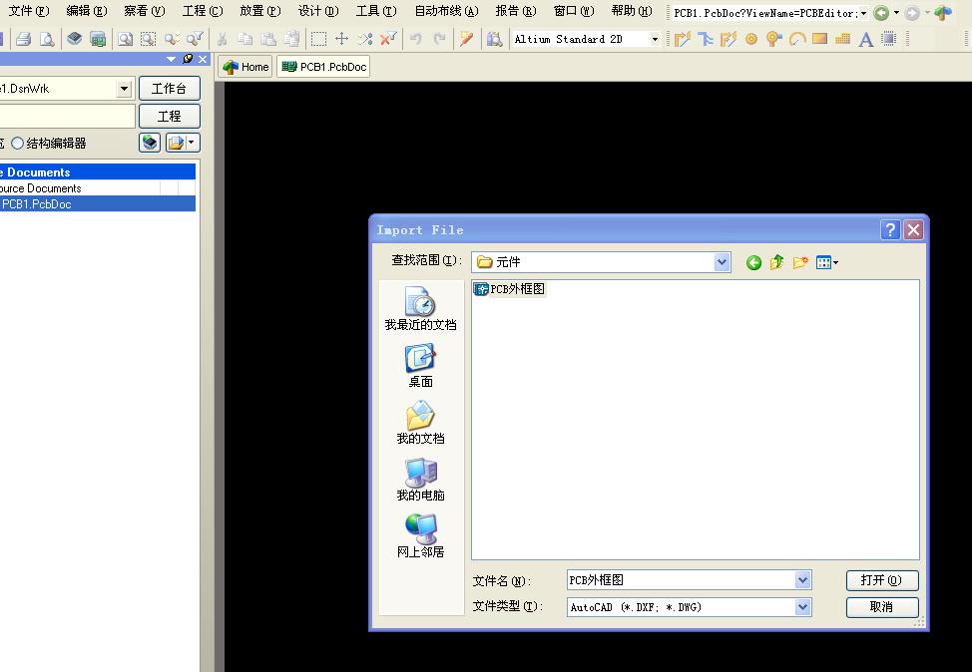Click the 取消 cancel button
The width and height of the screenshot is (972, 672).
pos(881,607)
